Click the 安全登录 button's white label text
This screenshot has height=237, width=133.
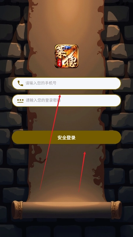click(x=66, y=138)
